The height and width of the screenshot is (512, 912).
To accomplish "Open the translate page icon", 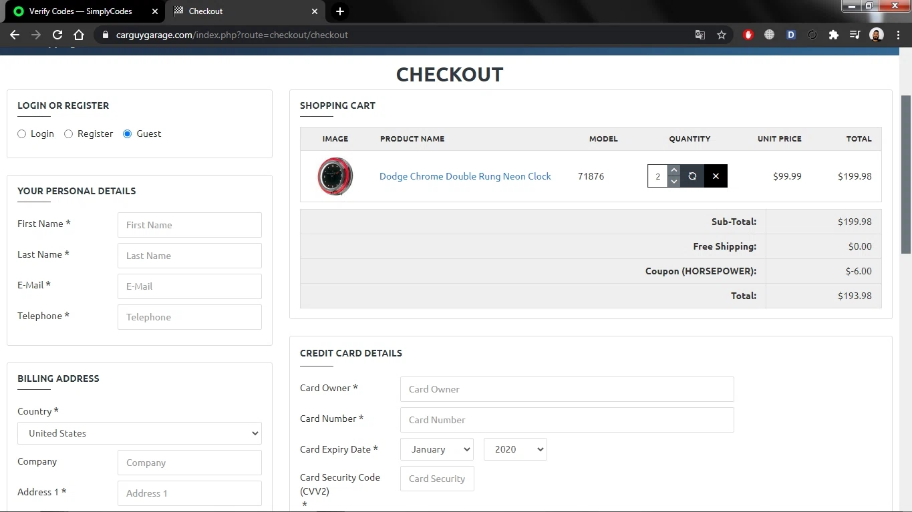I will pyautogui.click(x=700, y=35).
